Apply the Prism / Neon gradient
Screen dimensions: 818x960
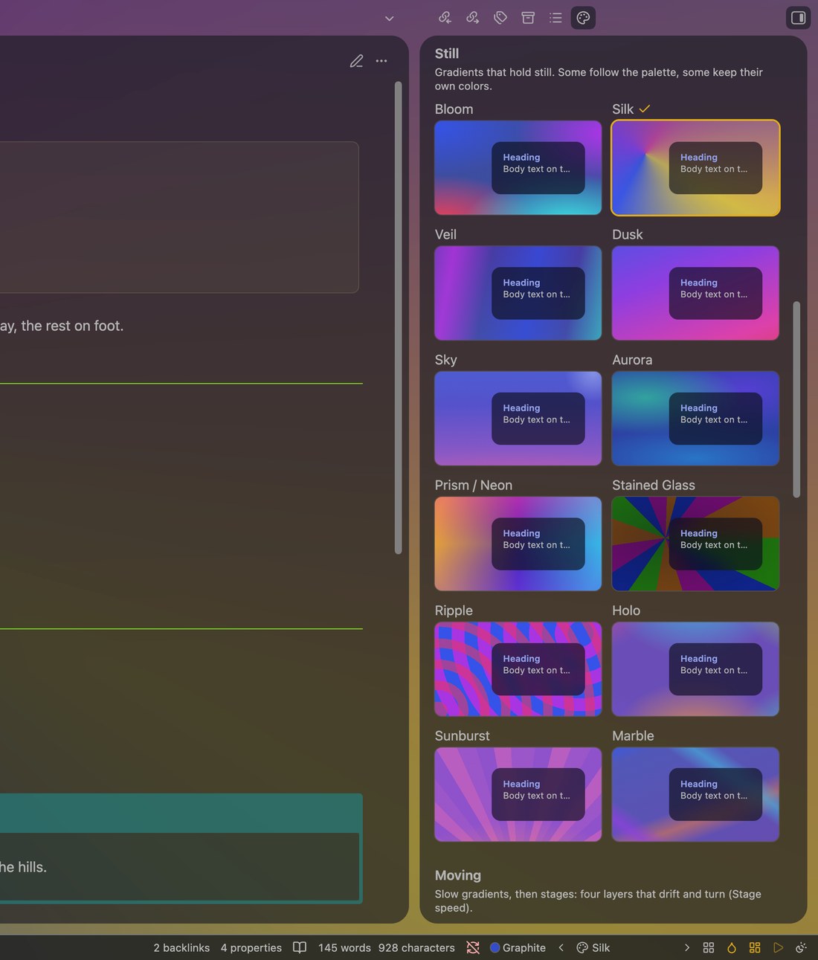point(518,544)
